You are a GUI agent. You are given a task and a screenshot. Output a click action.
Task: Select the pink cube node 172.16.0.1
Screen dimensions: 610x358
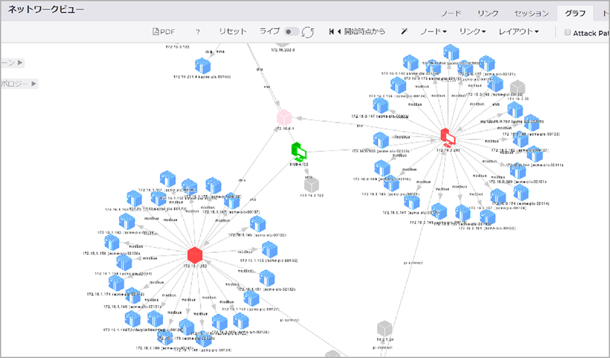click(x=285, y=118)
